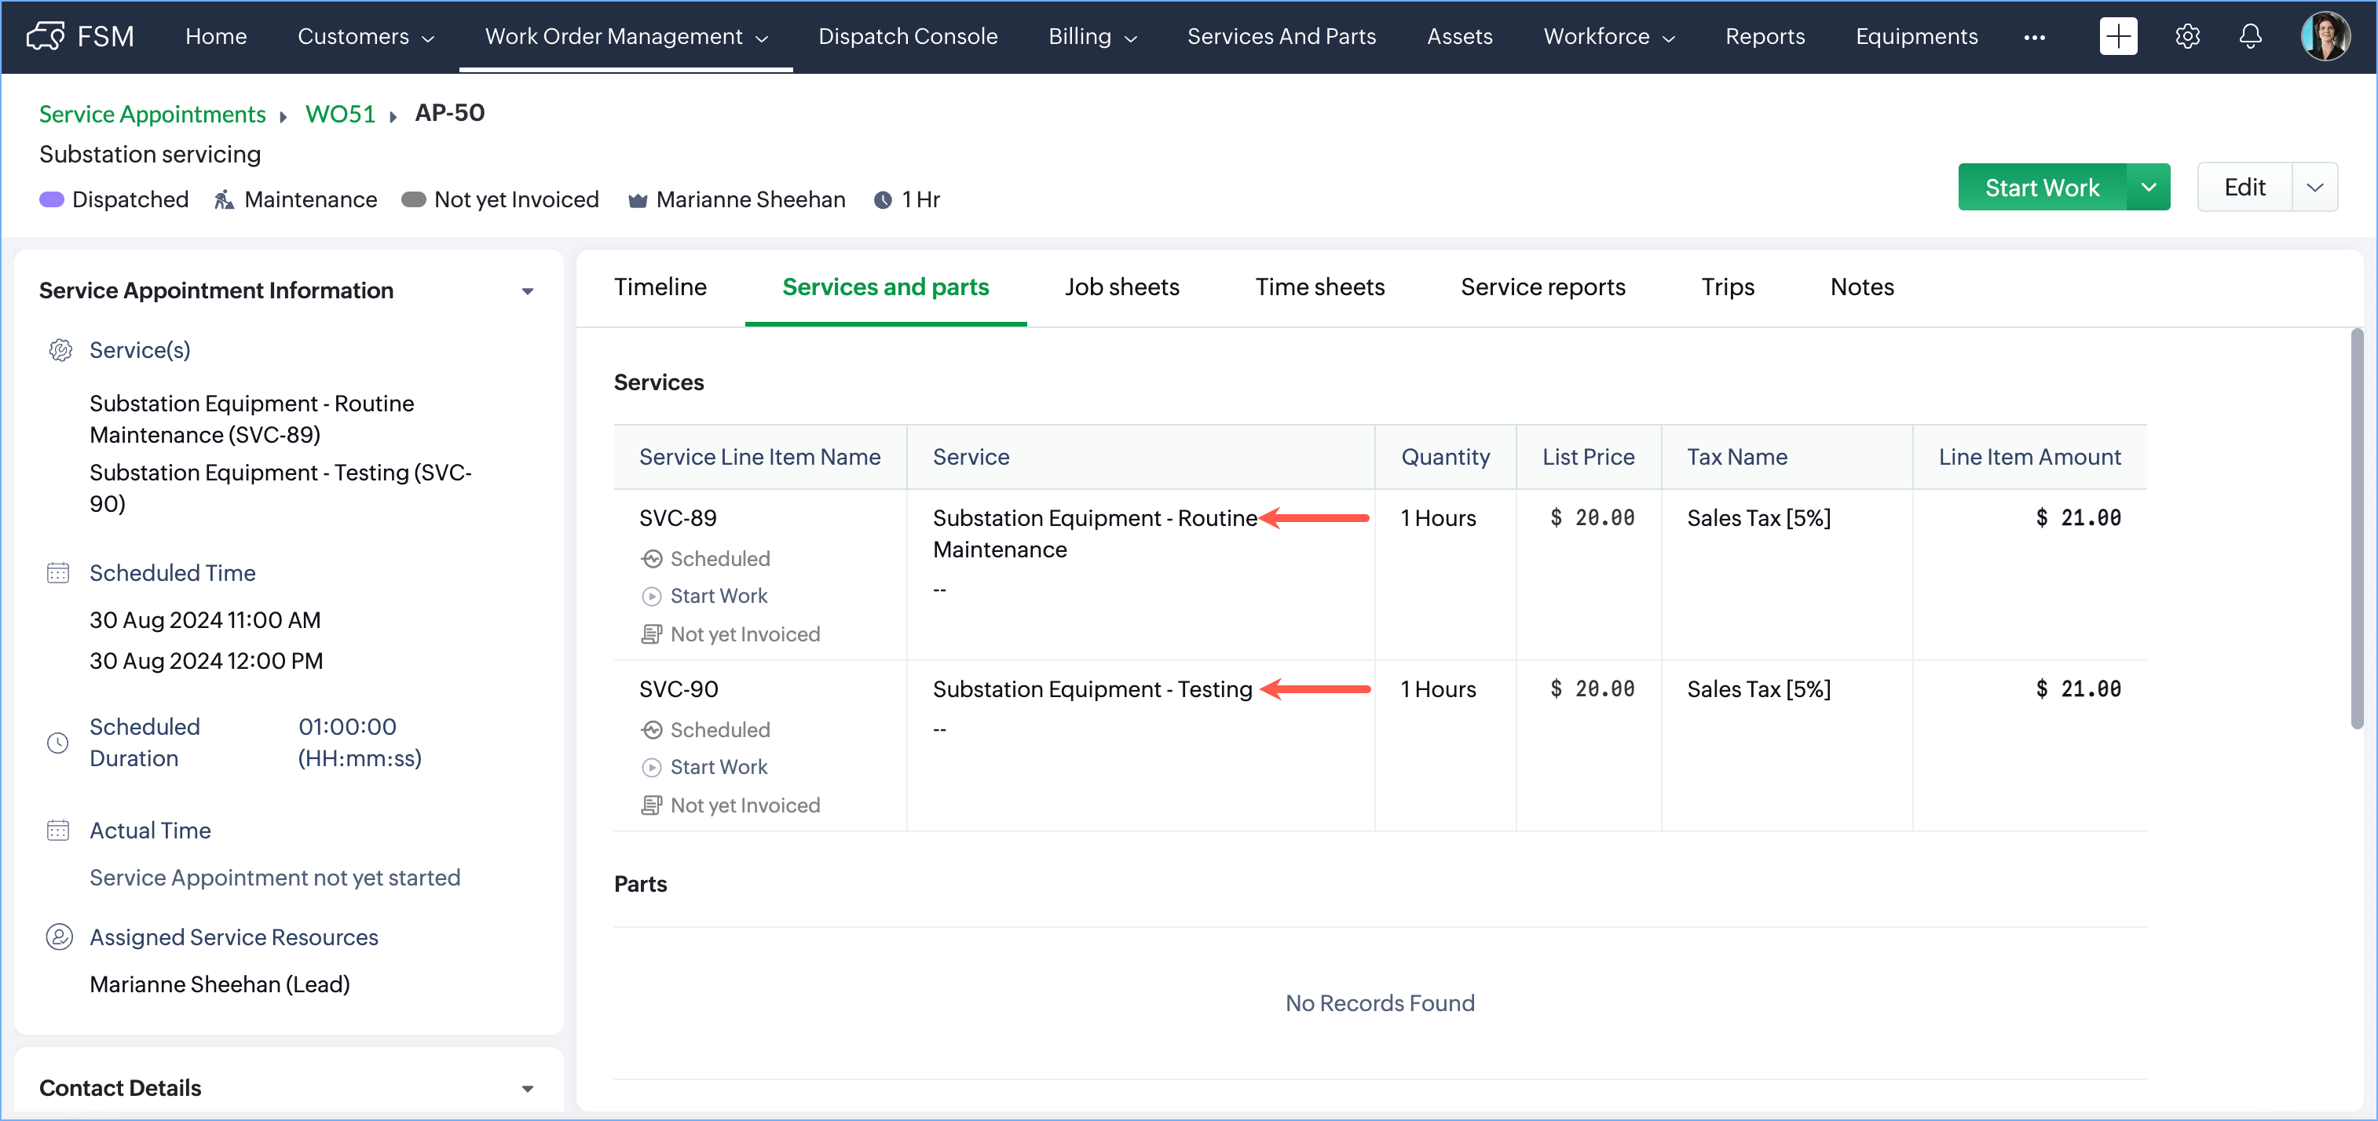Switch to the Time sheets tab
Image resolution: width=2378 pixels, height=1121 pixels.
(x=1319, y=287)
